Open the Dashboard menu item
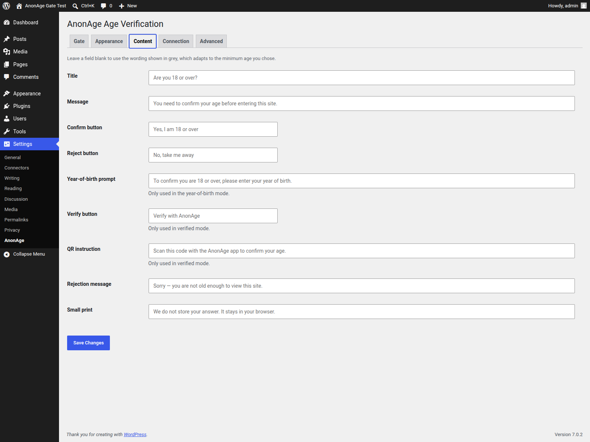Viewport: 590px width, 442px height. [29, 22]
